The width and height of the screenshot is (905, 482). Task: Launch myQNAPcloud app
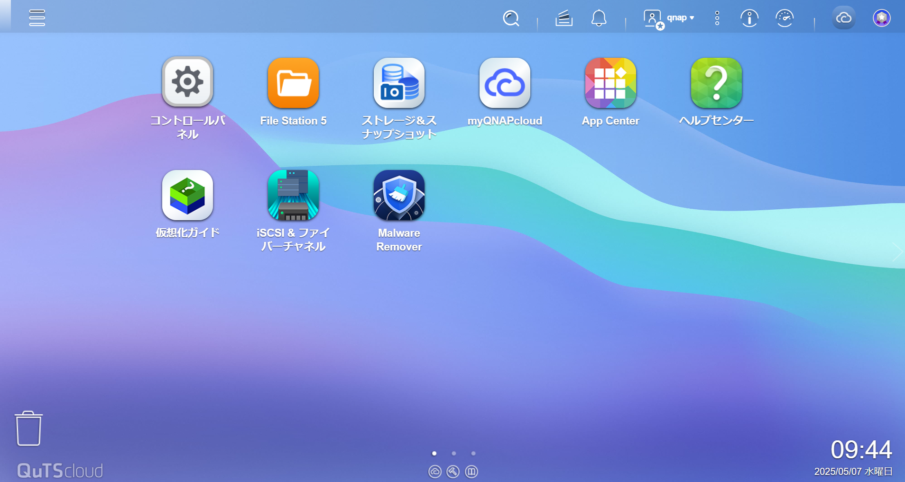coord(505,92)
